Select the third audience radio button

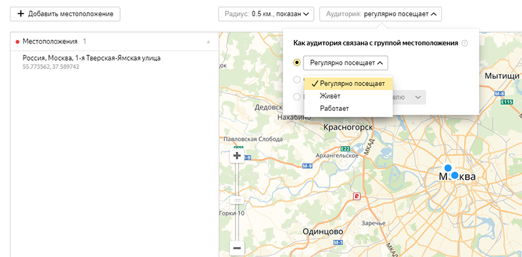[297, 97]
